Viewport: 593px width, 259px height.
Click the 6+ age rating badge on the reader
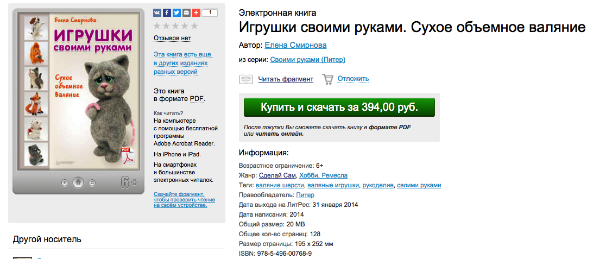(129, 182)
